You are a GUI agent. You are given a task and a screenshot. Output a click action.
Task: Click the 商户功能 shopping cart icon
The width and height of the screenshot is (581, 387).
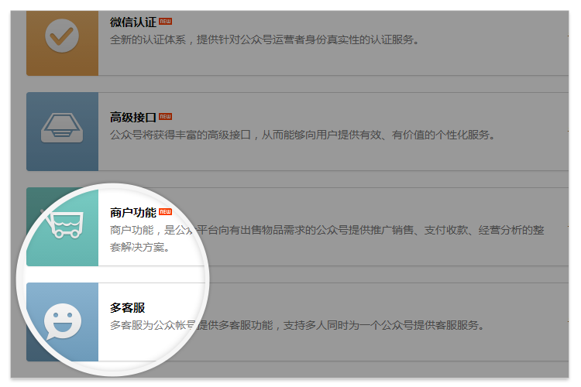(62, 223)
